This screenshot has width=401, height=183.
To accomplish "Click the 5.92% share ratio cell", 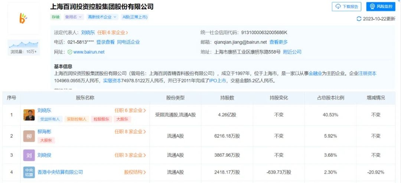I will pos(330,136).
